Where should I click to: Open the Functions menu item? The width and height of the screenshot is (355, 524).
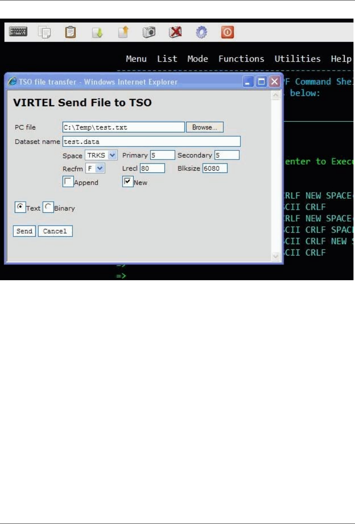241,59
